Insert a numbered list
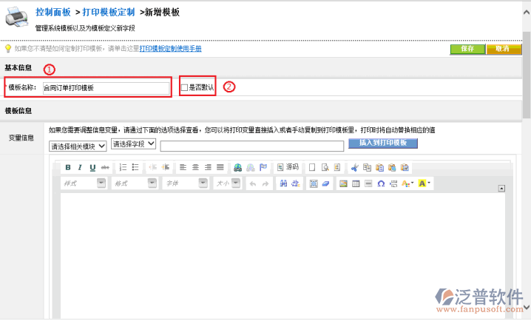 (123, 168)
